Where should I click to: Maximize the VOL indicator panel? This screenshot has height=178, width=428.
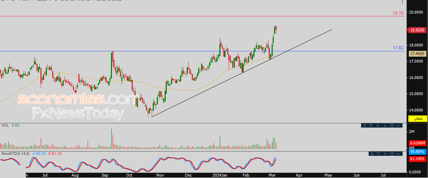(x=371, y=125)
